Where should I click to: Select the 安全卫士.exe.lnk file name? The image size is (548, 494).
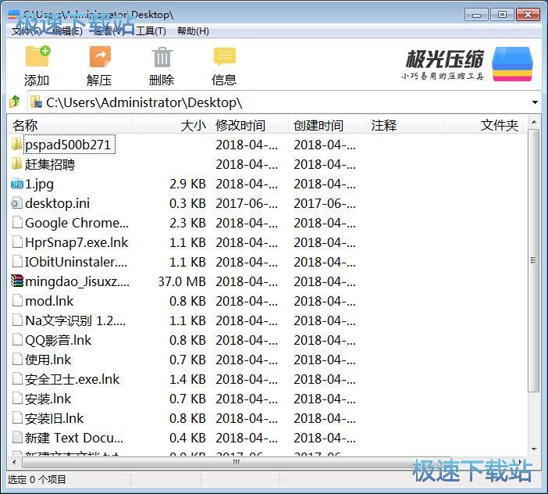[x=73, y=379]
